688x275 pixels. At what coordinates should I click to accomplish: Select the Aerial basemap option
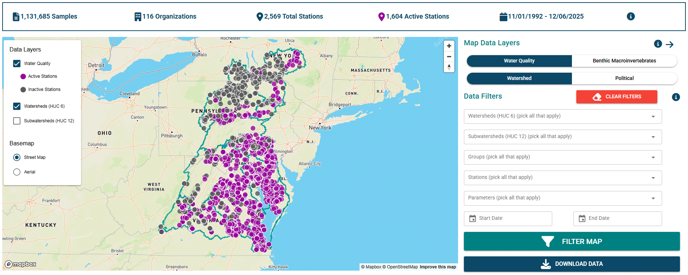[17, 172]
